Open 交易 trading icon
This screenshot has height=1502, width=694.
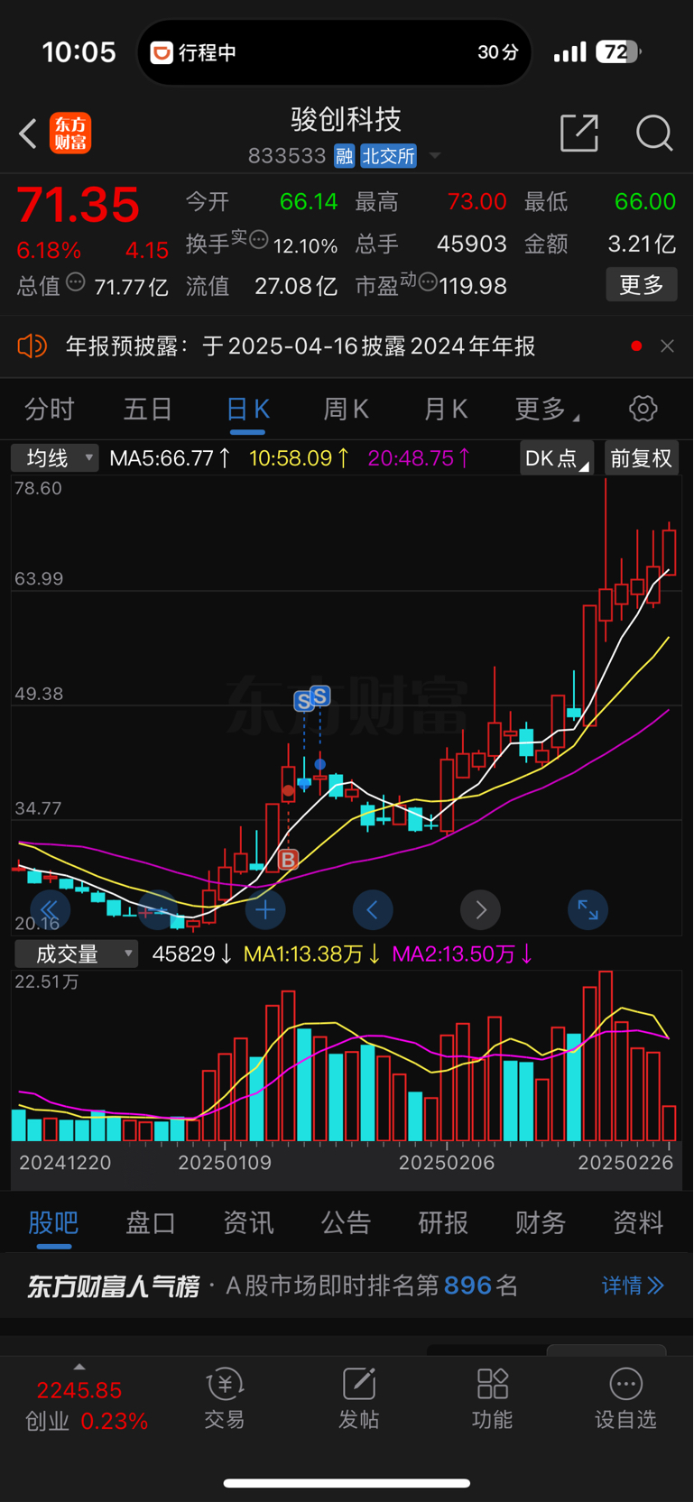225,1399
